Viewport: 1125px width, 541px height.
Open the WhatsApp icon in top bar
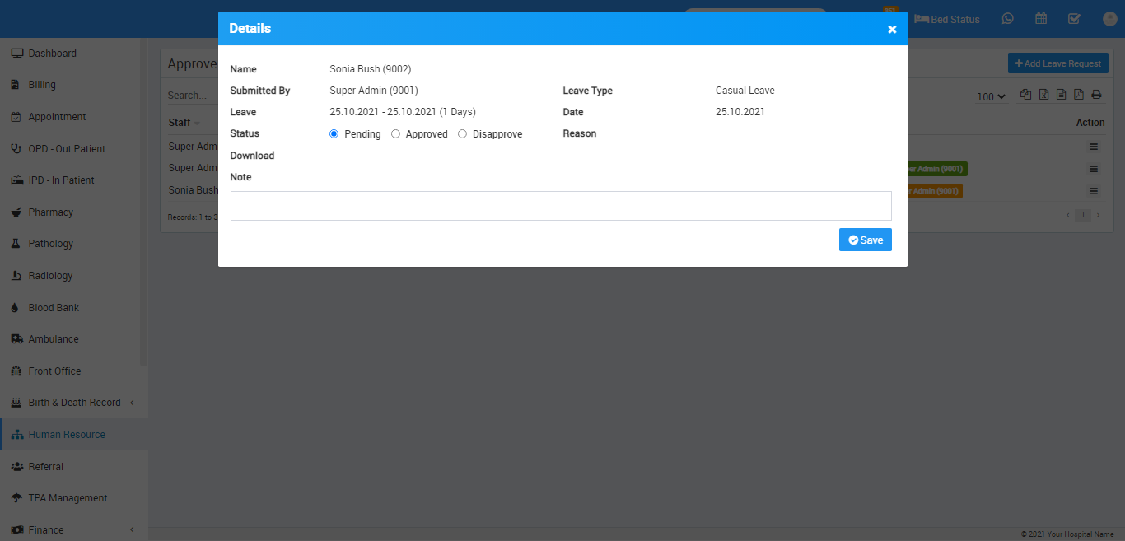pos(1008,19)
